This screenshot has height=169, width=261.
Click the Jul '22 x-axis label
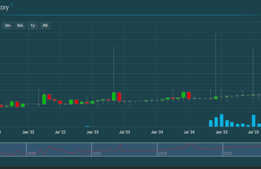60,132
